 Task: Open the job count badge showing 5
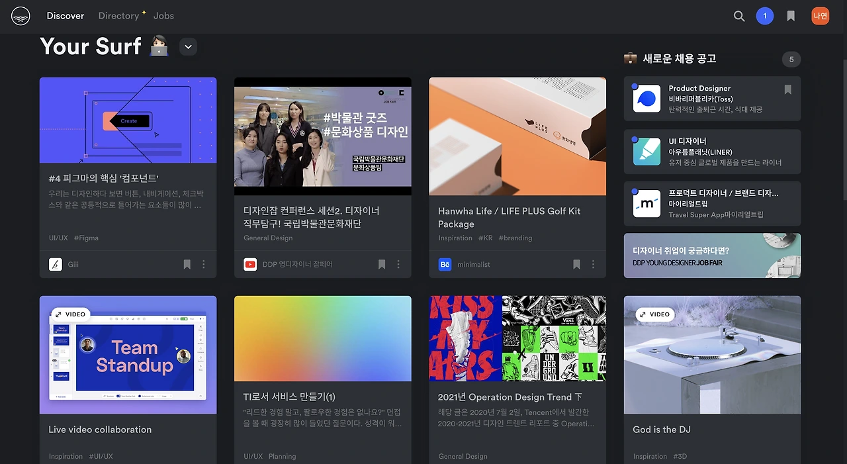pos(791,59)
